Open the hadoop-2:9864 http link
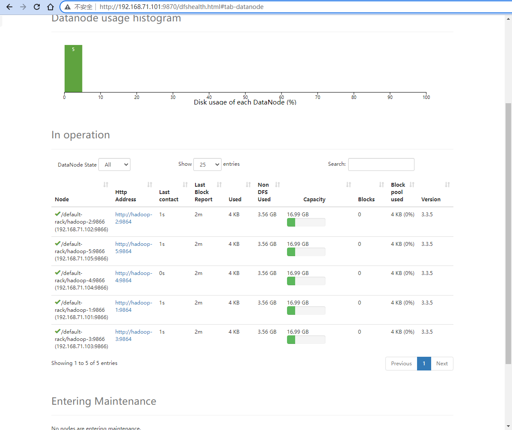This screenshot has width=512, height=430. 133,218
